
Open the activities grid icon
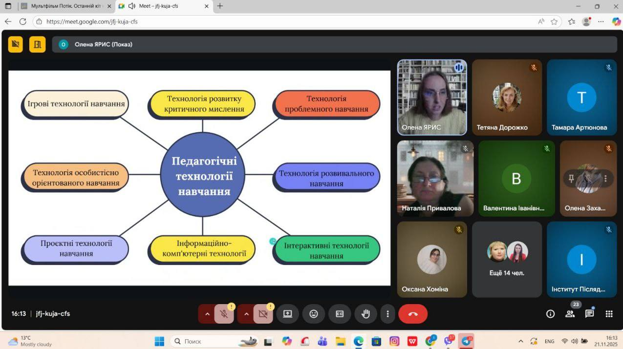coord(609,314)
